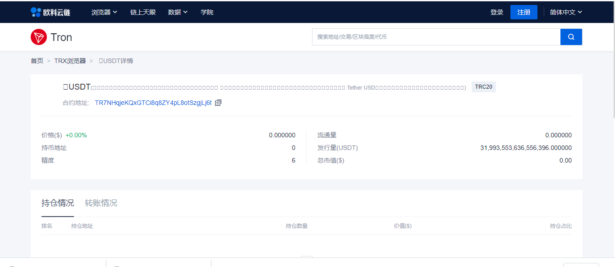615x267 pixels.
Task: Click the 登录 login link
Action: 496,12
